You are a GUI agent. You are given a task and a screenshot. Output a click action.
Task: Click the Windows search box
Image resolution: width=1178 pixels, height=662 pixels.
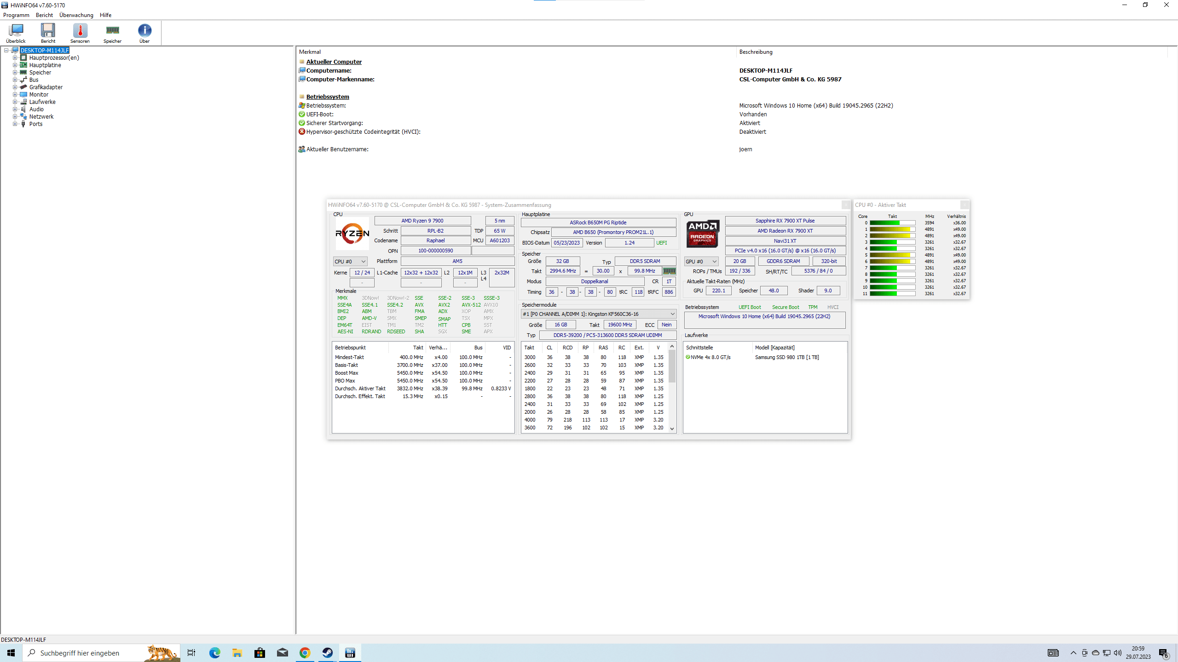tap(101, 653)
